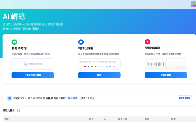Click the 最近的轉錄 heading
This screenshot has width=196, height=124.
(x=9, y=110)
